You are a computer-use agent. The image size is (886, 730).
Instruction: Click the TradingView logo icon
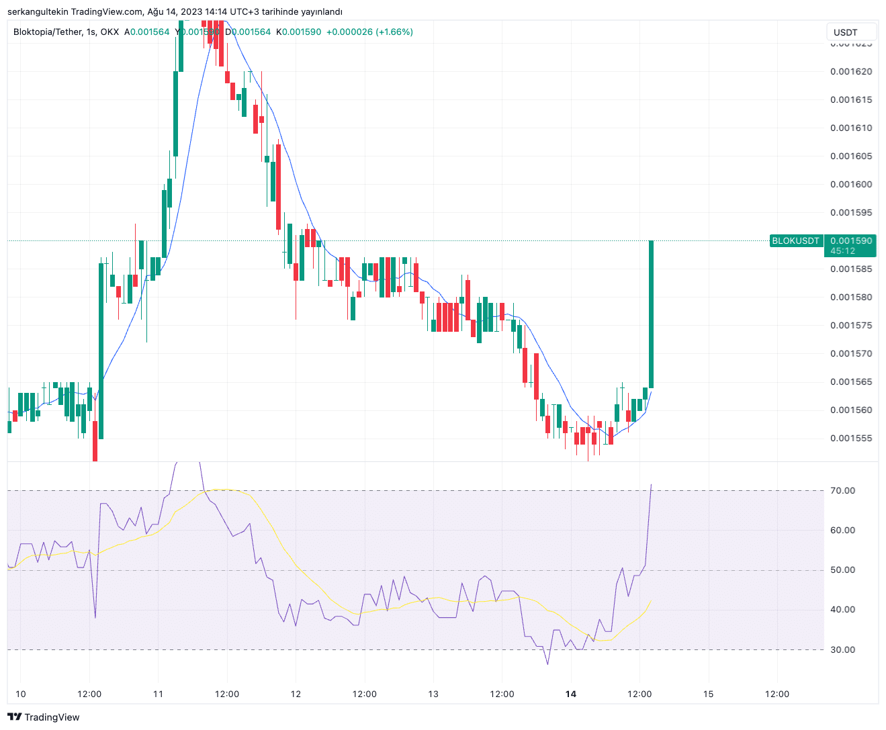click(x=14, y=717)
